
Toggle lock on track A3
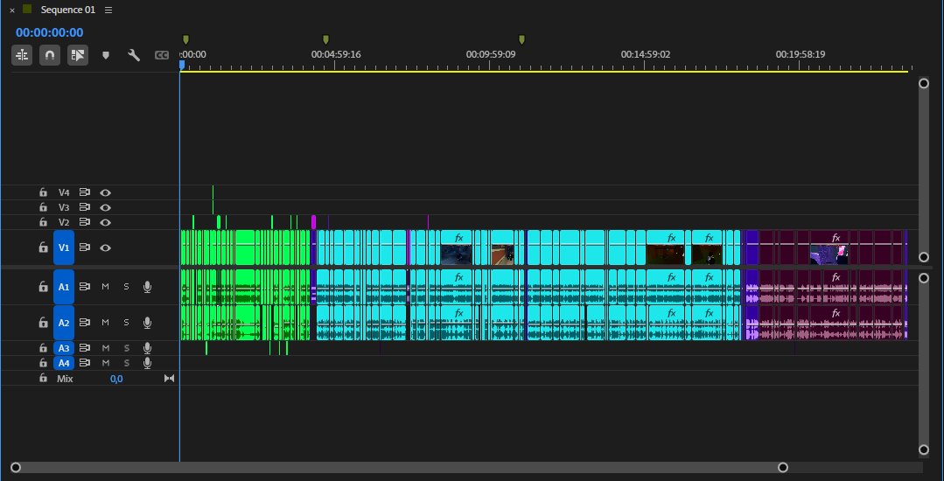(43, 348)
